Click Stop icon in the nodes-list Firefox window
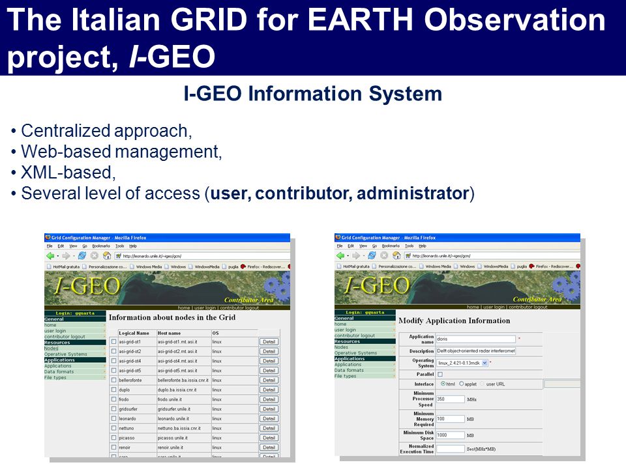Image resolution: width=626 pixels, height=469 pixels. click(94, 255)
